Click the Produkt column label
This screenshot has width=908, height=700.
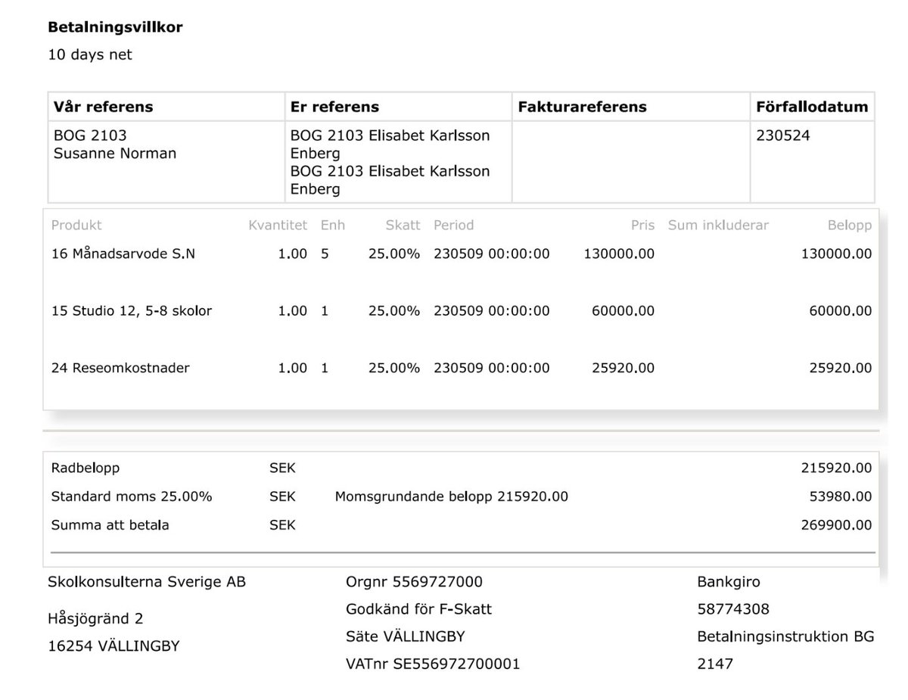tap(76, 225)
